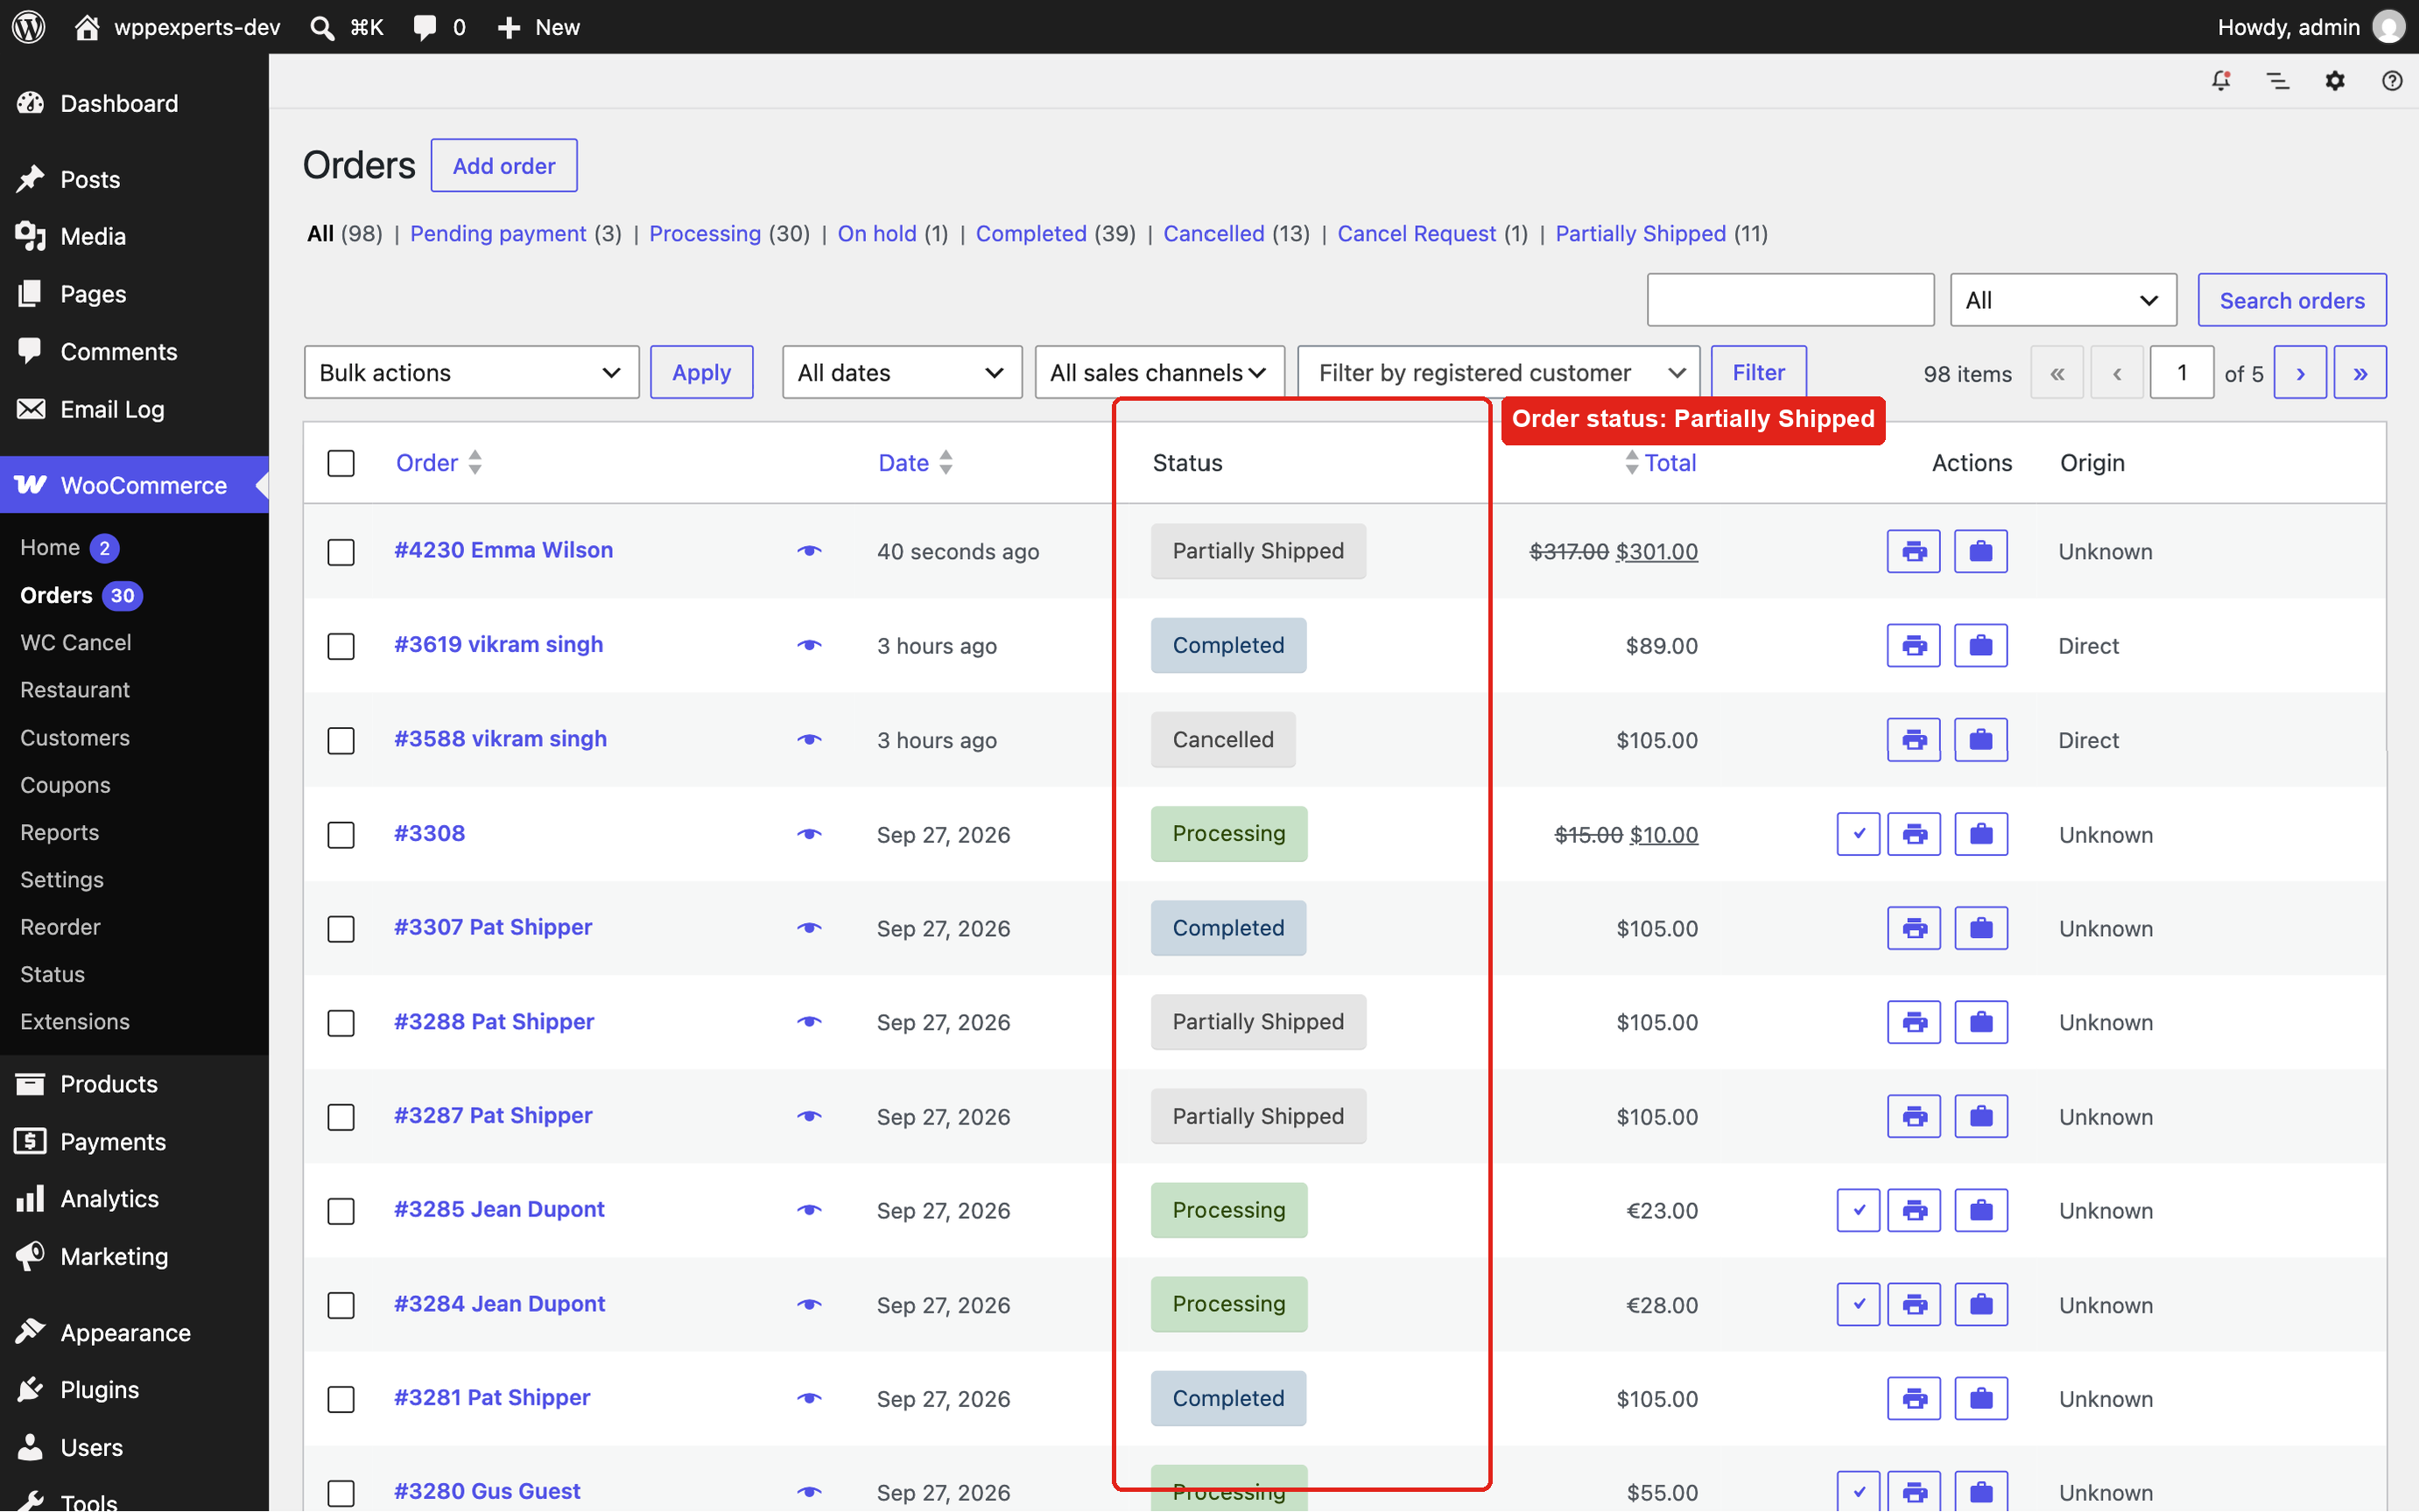Open the activity panel list icon
The image size is (2419, 1512).
coord(2278,81)
